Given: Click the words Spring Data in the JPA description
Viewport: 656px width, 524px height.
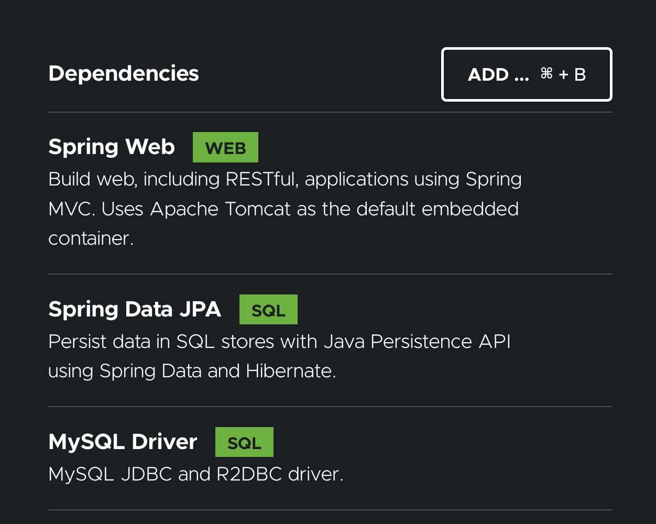Looking at the screenshot, I should pyautogui.click(x=150, y=371).
